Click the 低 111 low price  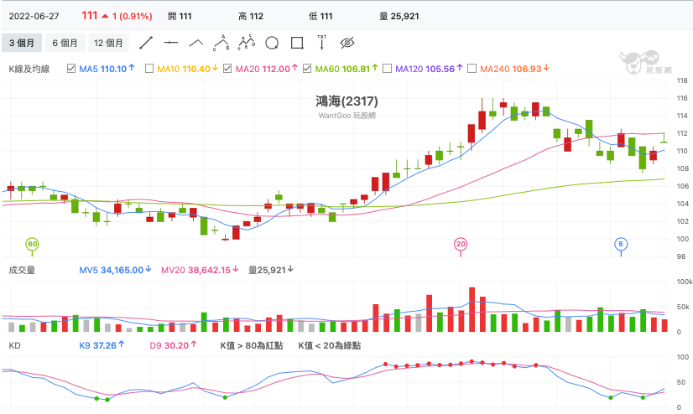(320, 16)
